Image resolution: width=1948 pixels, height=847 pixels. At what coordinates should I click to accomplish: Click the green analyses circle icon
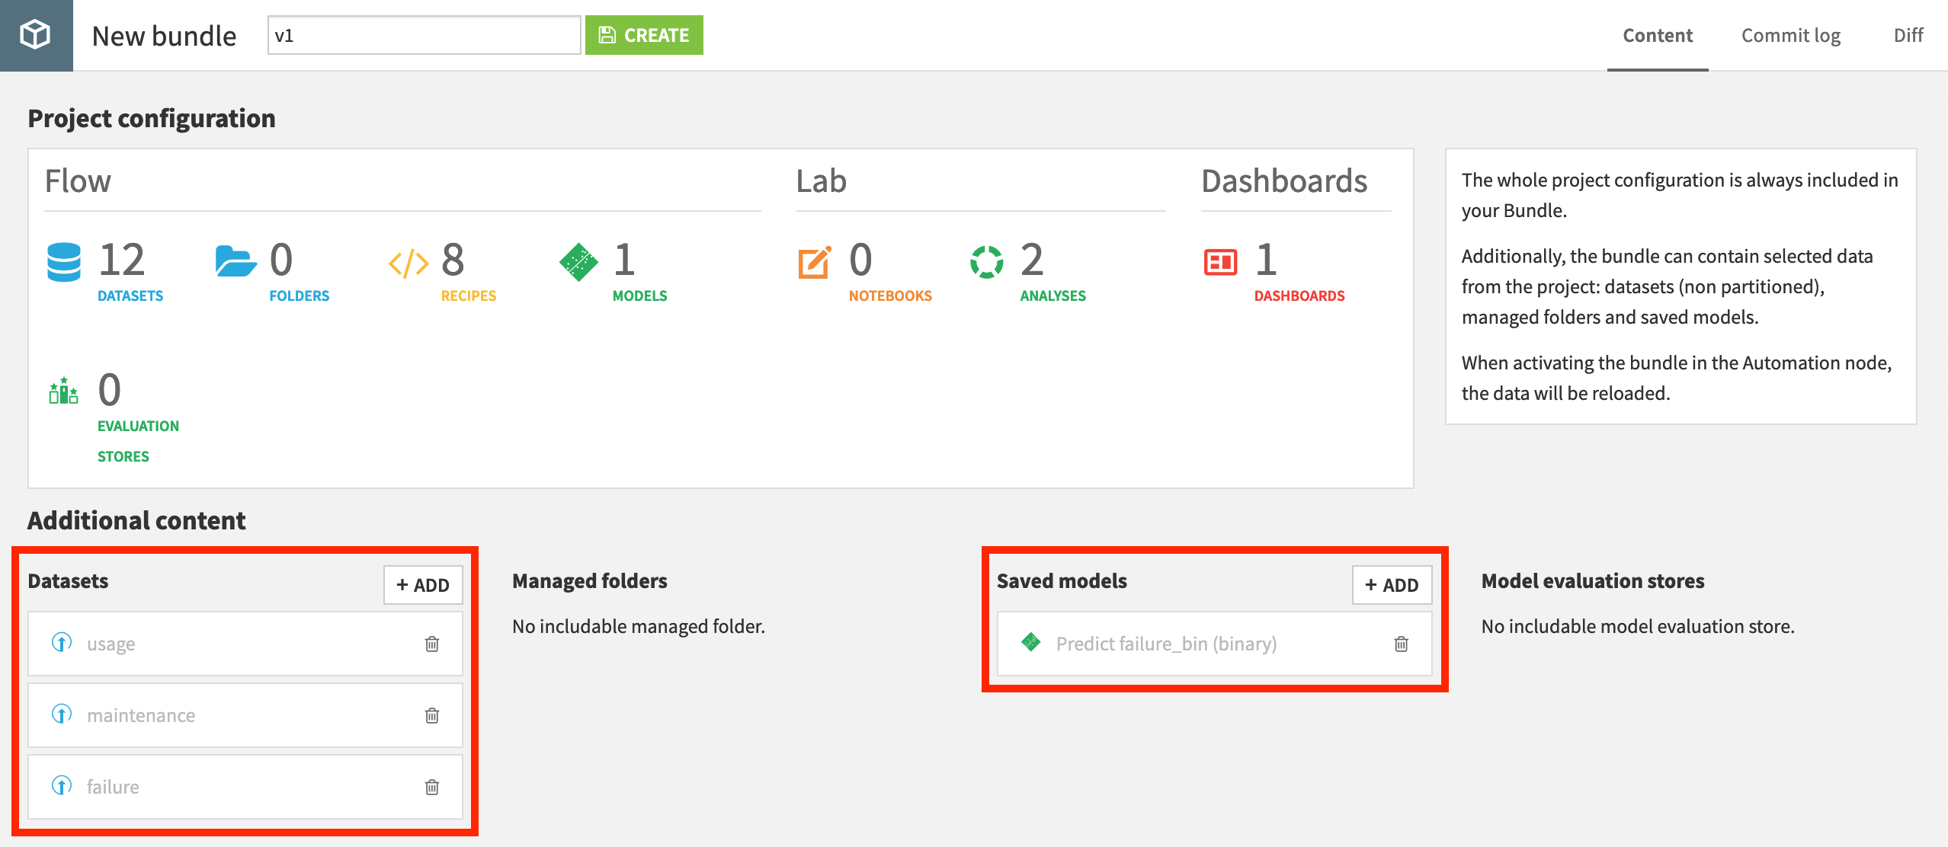[x=986, y=262]
